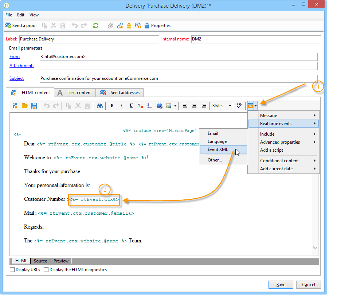Enable Display the HTML diagnostics checkbox

46,270
